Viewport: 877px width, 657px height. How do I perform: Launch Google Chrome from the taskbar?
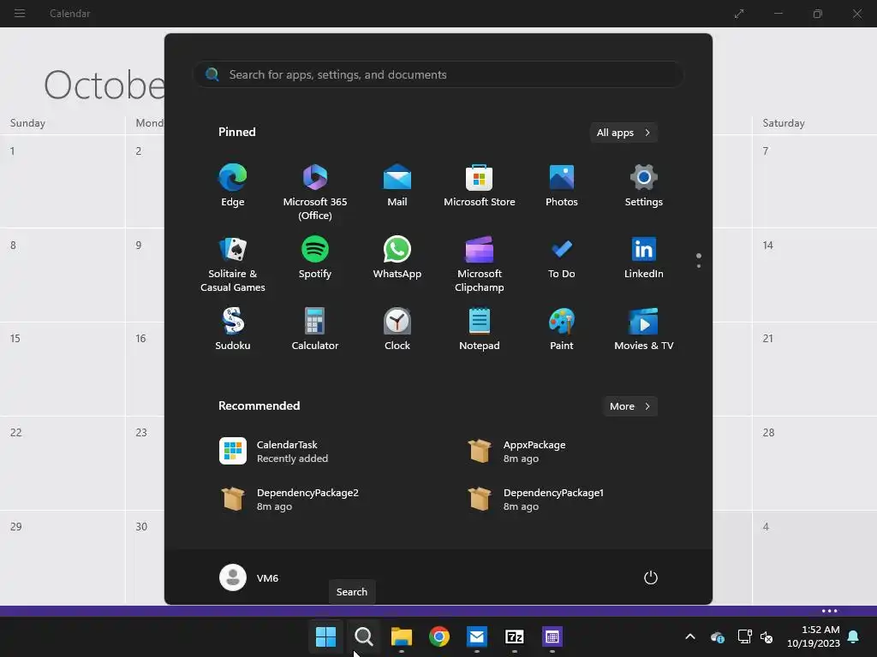pos(439,636)
